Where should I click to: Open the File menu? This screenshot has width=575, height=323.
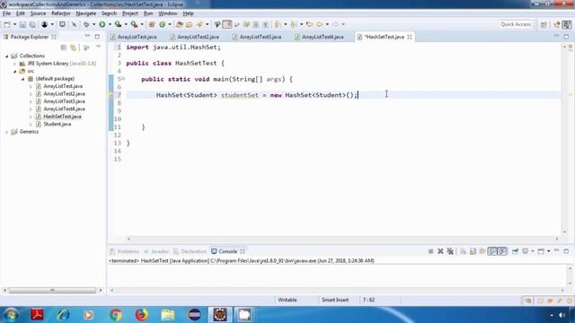(6, 13)
